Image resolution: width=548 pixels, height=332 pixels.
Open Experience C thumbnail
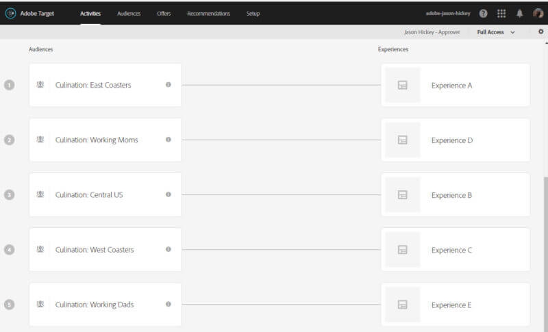tap(403, 250)
